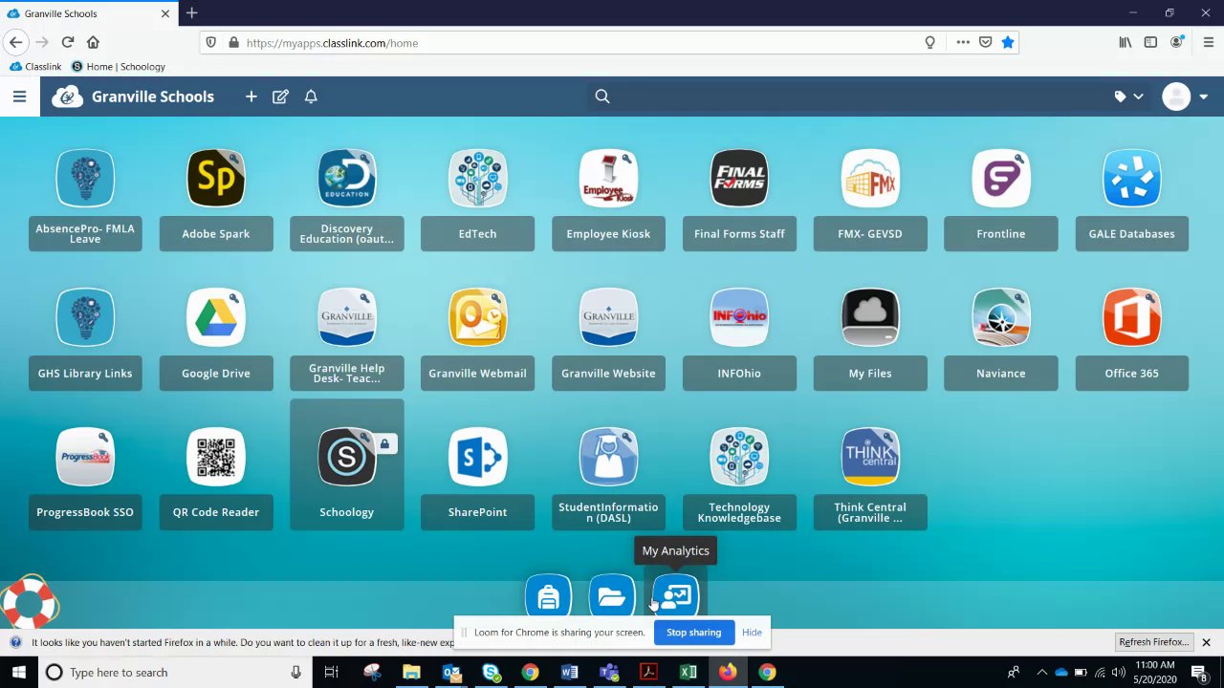This screenshot has width=1224, height=688.
Task: Open the Home | Schoology bookmark
Action: [119, 67]
